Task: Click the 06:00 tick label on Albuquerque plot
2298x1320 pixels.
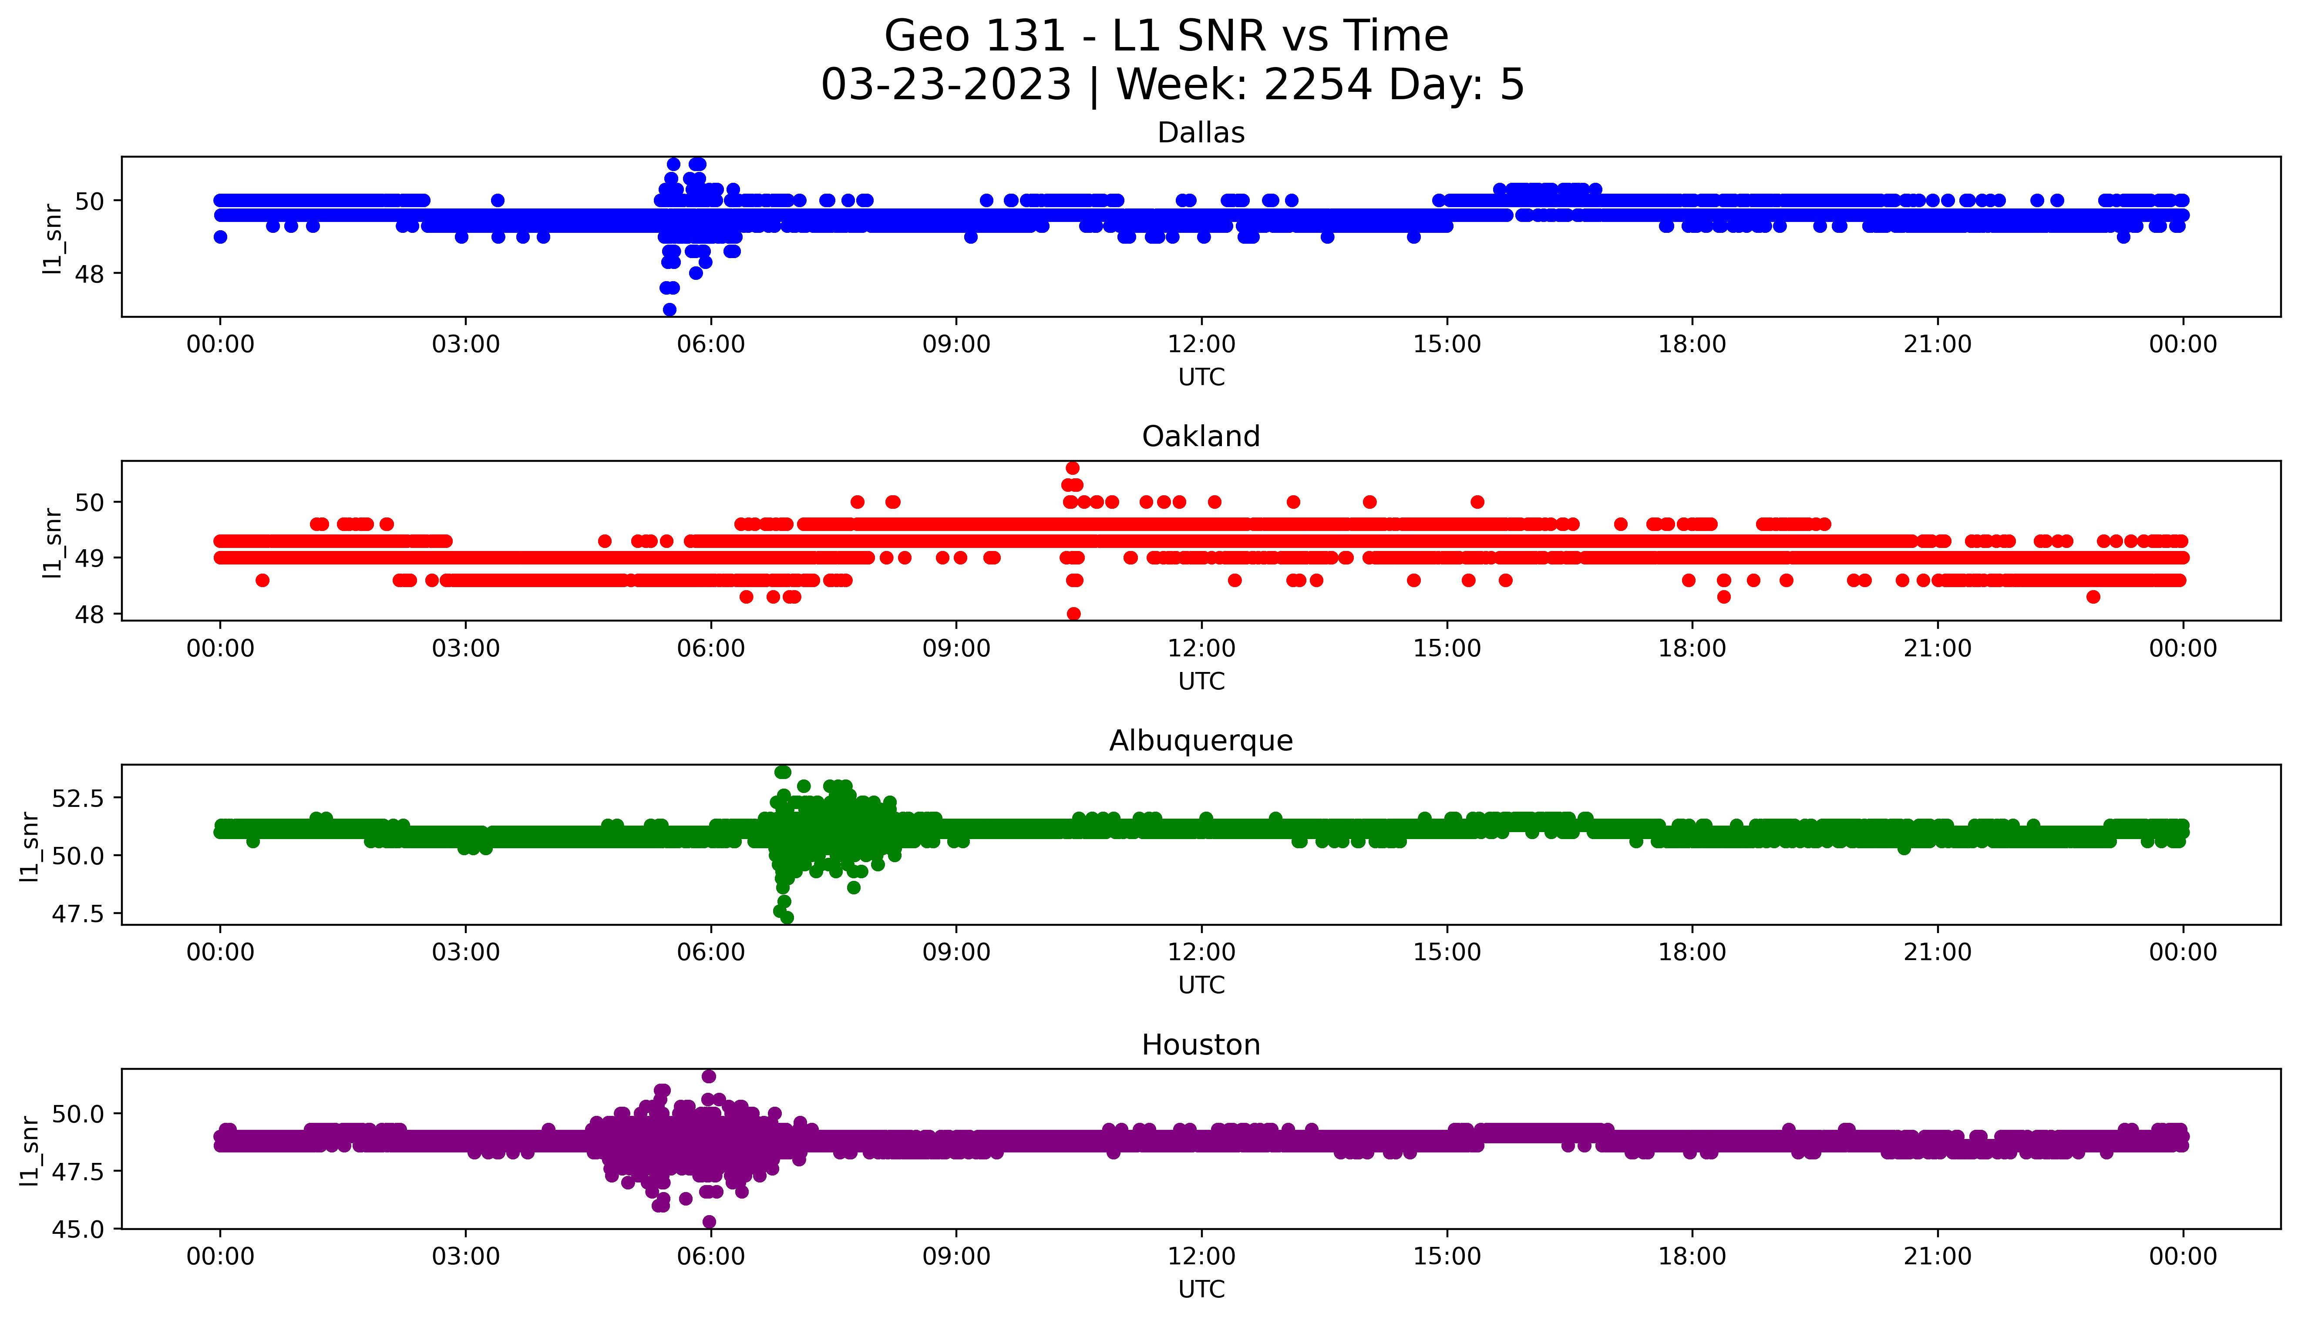Action: [x=712, y=953]
